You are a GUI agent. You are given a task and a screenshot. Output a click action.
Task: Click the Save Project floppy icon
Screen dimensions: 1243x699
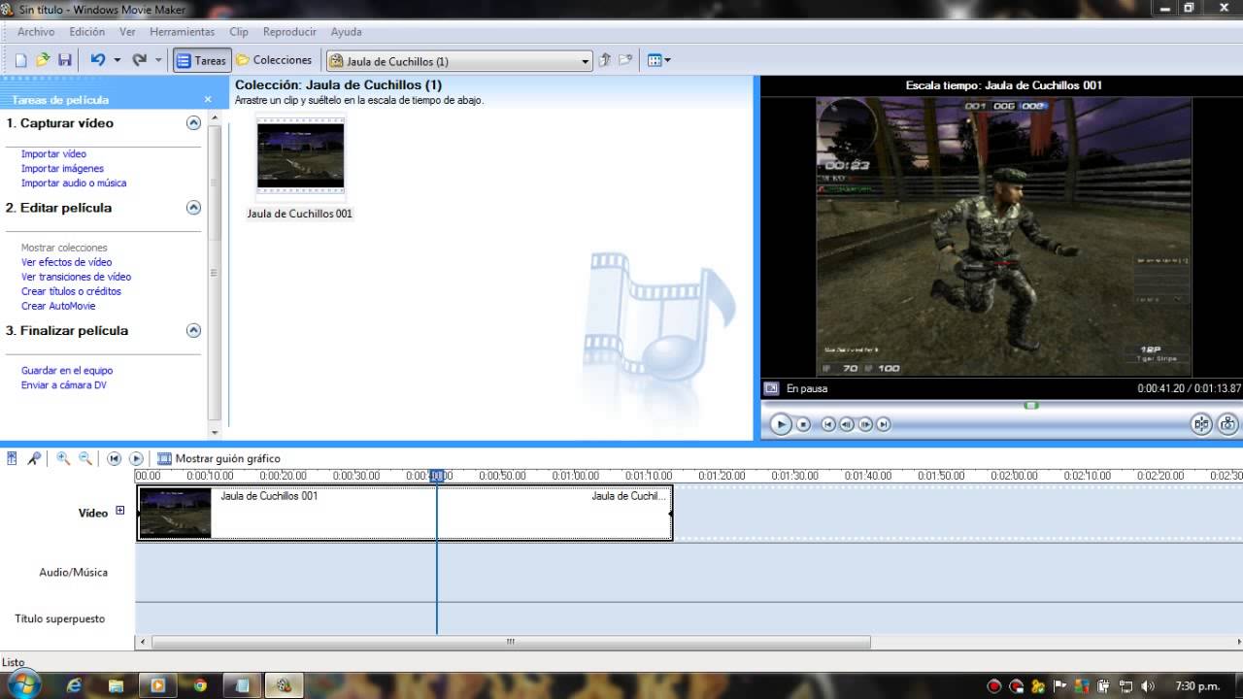pos(65,60)
